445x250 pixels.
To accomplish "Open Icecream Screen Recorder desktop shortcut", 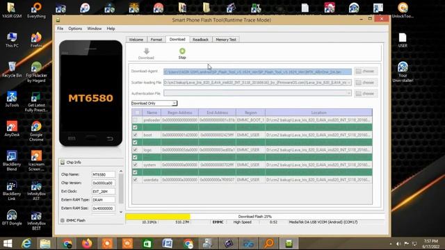I will click(x=36, y=160).
